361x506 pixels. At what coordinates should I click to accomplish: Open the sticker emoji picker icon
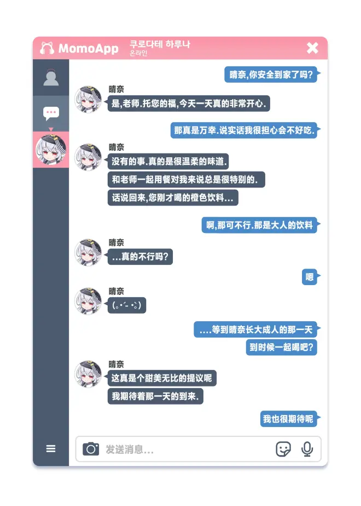coord(283,449)
